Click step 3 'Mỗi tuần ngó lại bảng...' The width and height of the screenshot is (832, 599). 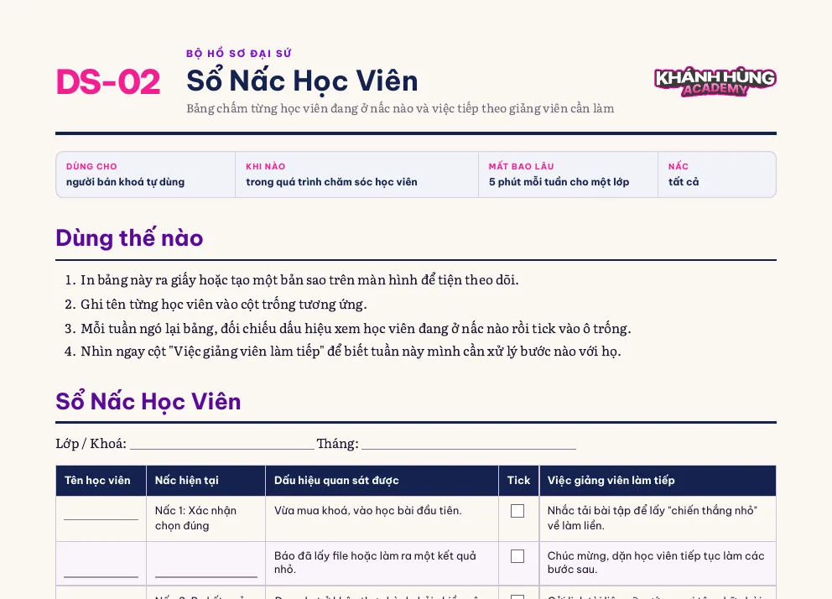click(x=356, y=328)
